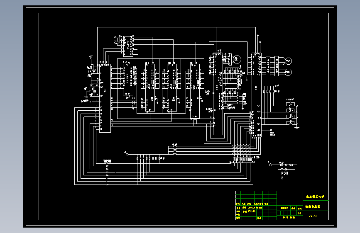The image size is (360, 233).
Task: Select the leftmost of the three memory chips
Action: [150, 87]
